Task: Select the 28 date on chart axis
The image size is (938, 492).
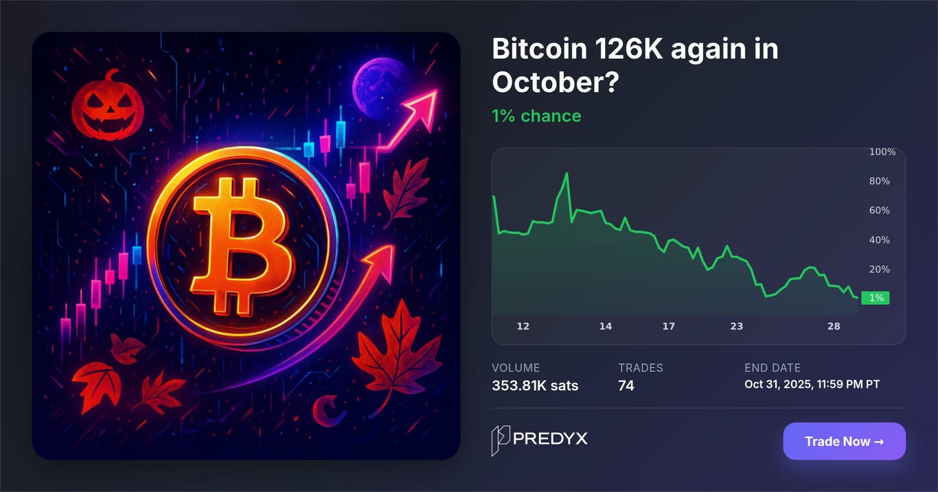Action: [x=834, y=326]
